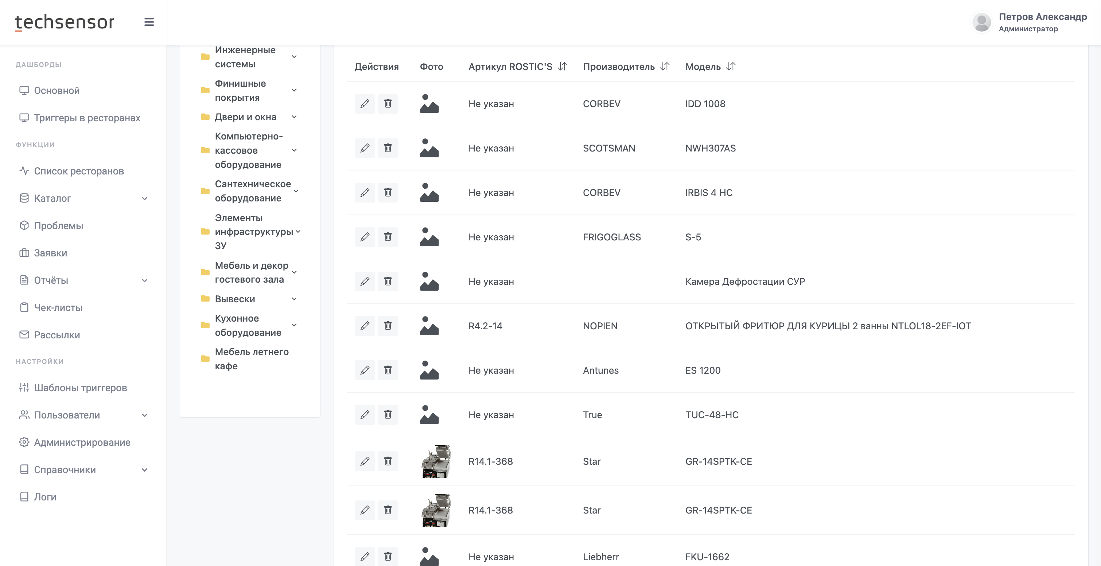Click the Liebherr manufacturer cell

tap(600, 557)
